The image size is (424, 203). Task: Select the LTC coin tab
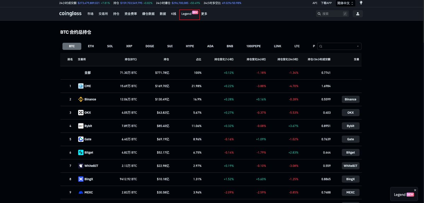[297, 46]
